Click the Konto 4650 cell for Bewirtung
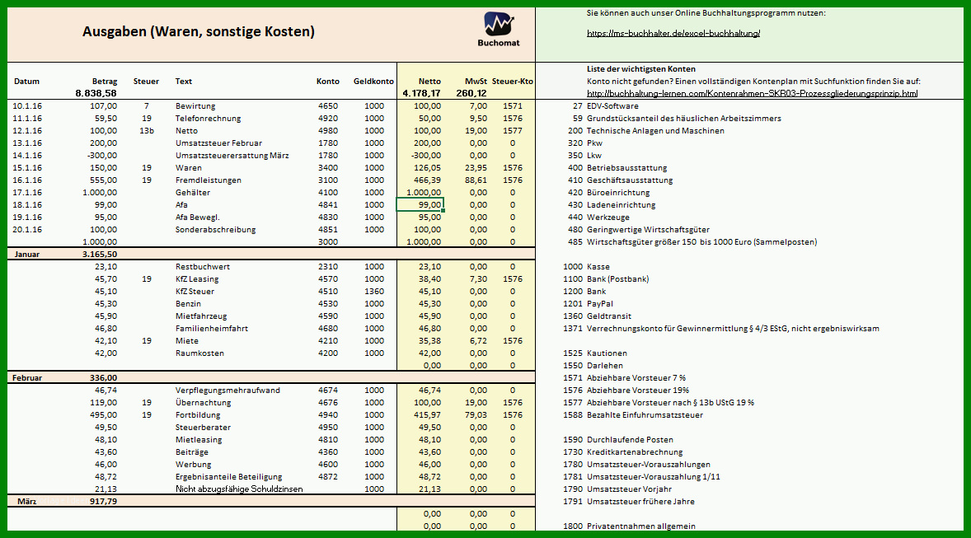 point(328,105)
